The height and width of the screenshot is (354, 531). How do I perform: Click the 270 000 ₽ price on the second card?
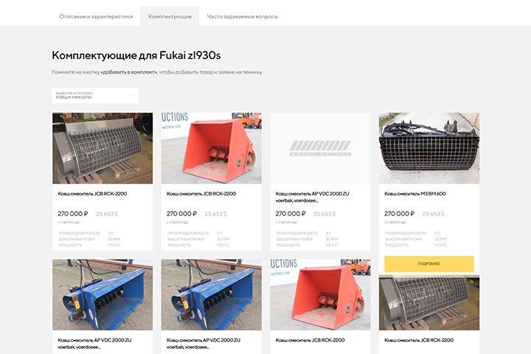click(181, 214)
